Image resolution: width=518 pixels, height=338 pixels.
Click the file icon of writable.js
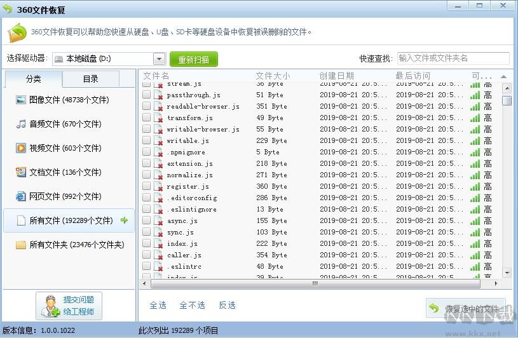[x=158, y=140]
